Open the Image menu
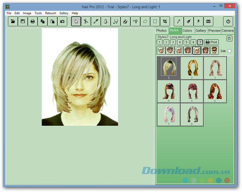Screen dimensions: 242x192 pyautogui.click(x=27, y=13)
